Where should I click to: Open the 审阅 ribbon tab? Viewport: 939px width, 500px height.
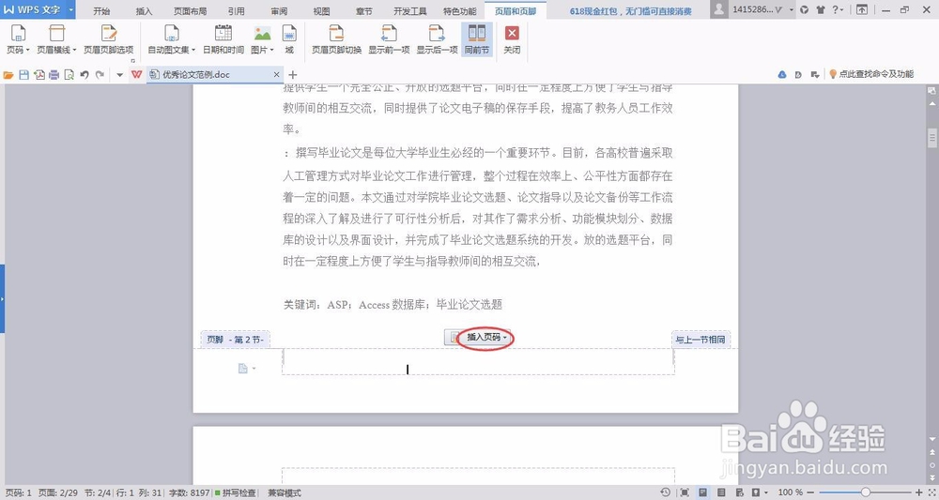coord(279,10)
